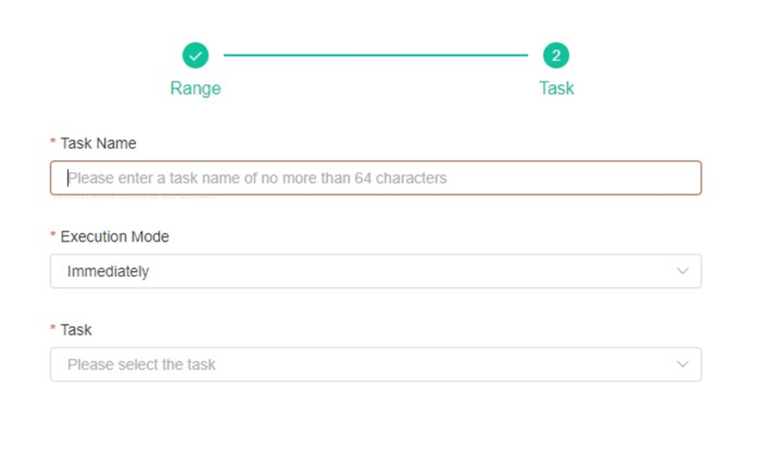This screenshot has width=779, height=449.
Task: Open the 'Please select the task' dropdown
Action: click(x=375, y=365)
